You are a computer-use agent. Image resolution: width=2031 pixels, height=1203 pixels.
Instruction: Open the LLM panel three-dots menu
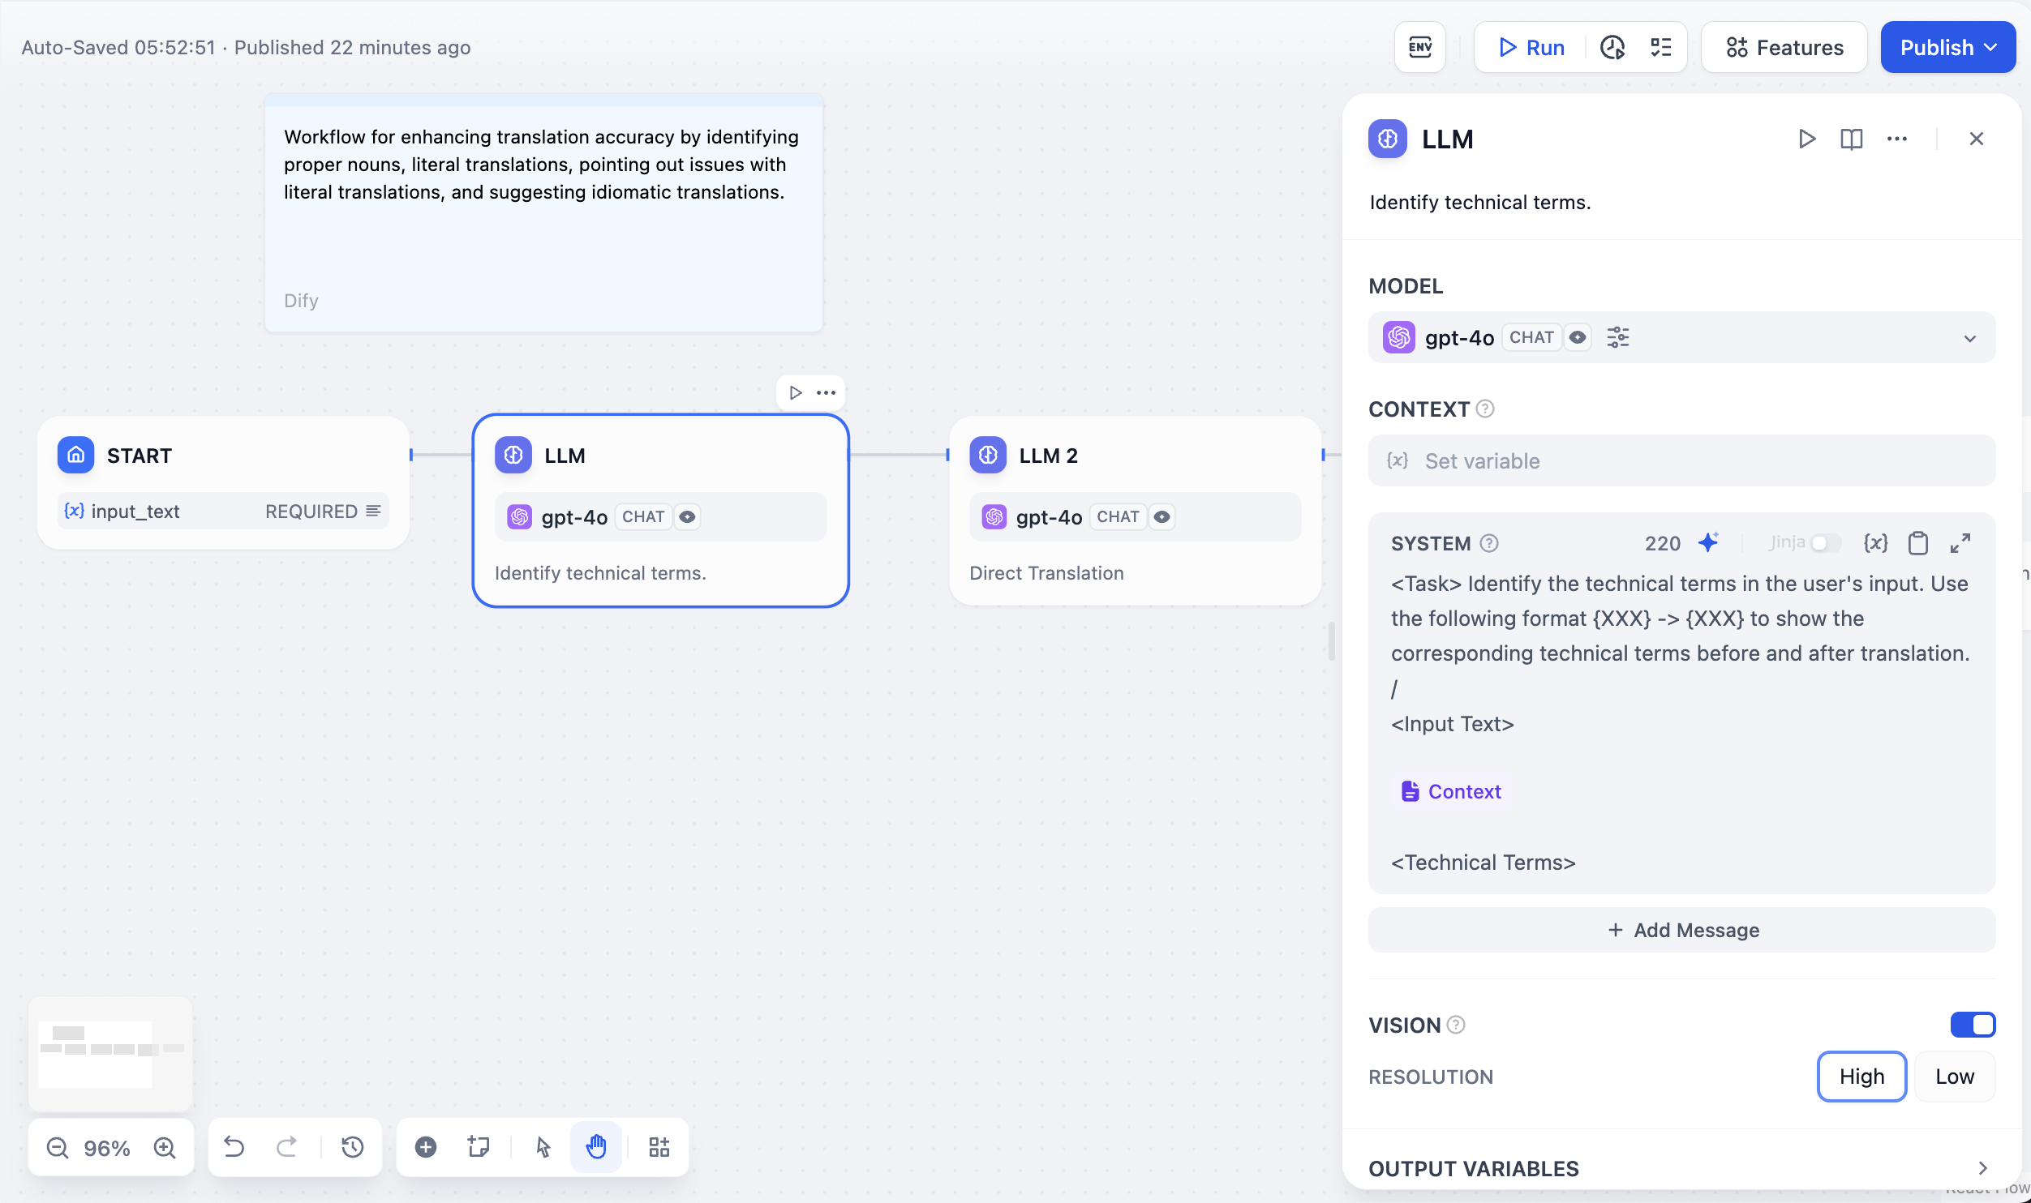[1896, 139]
